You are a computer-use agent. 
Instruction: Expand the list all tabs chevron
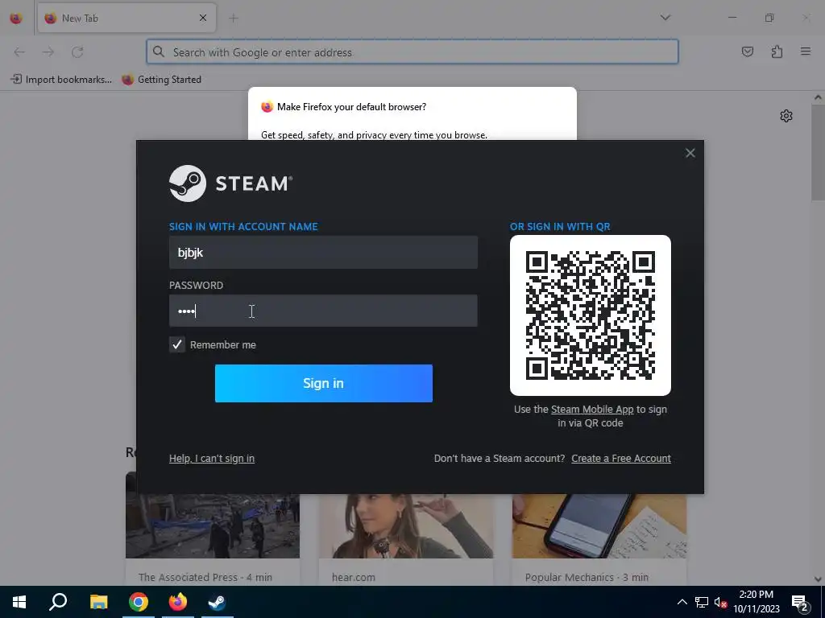665,18
